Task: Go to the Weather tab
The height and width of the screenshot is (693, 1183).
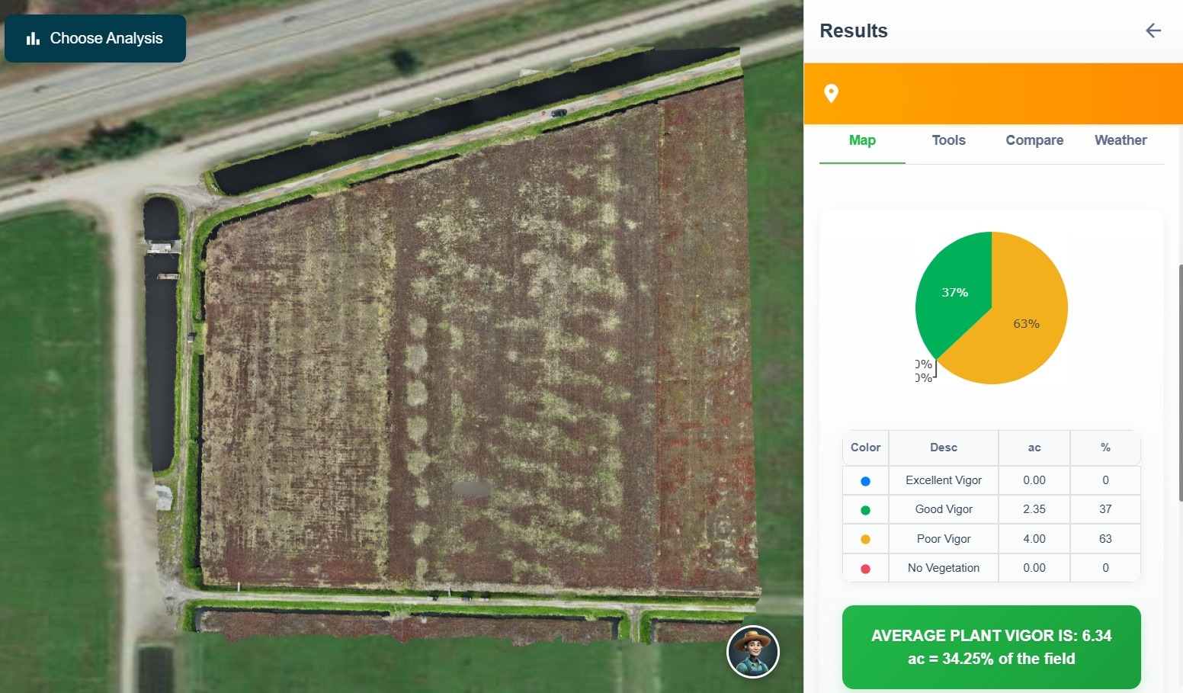Action: [x=1120, y=140]
